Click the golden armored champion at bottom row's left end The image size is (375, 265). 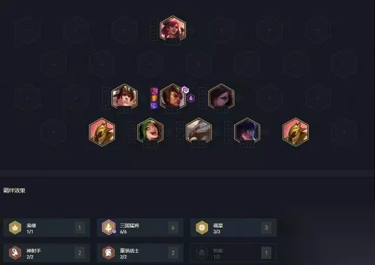[x=102, y=132]
